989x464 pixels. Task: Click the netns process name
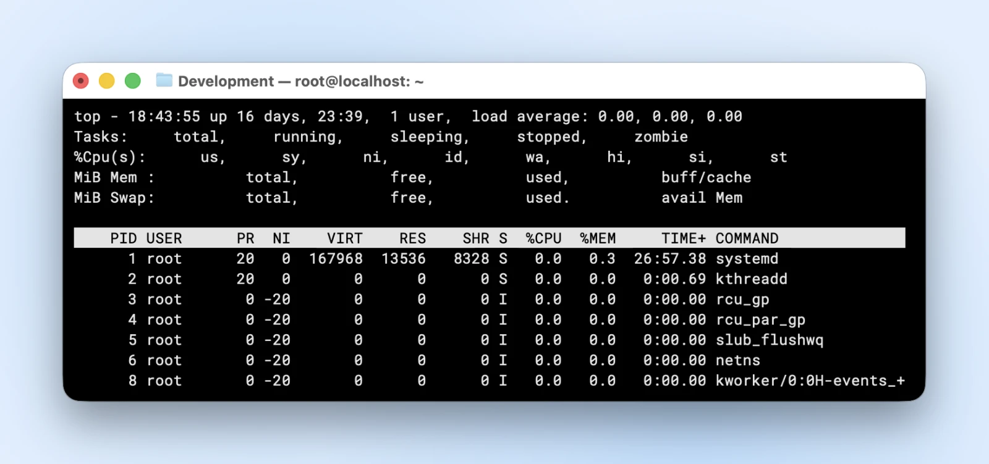(737, 361)
